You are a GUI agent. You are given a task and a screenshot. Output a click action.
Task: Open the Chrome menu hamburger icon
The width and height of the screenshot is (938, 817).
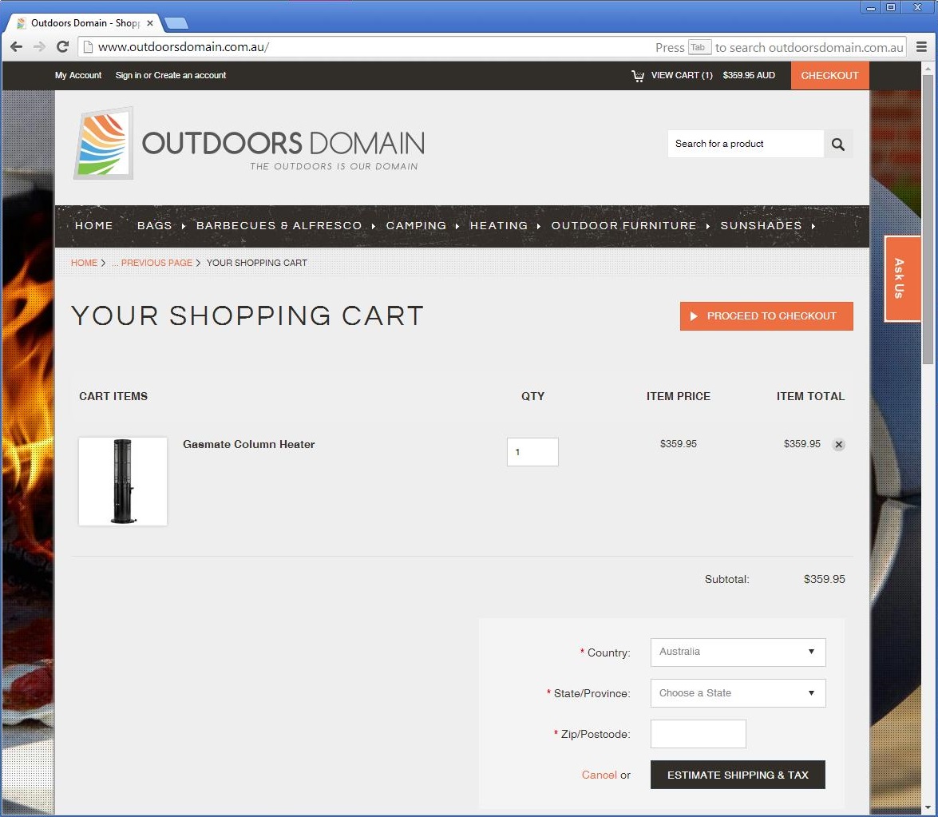(921, 47)
